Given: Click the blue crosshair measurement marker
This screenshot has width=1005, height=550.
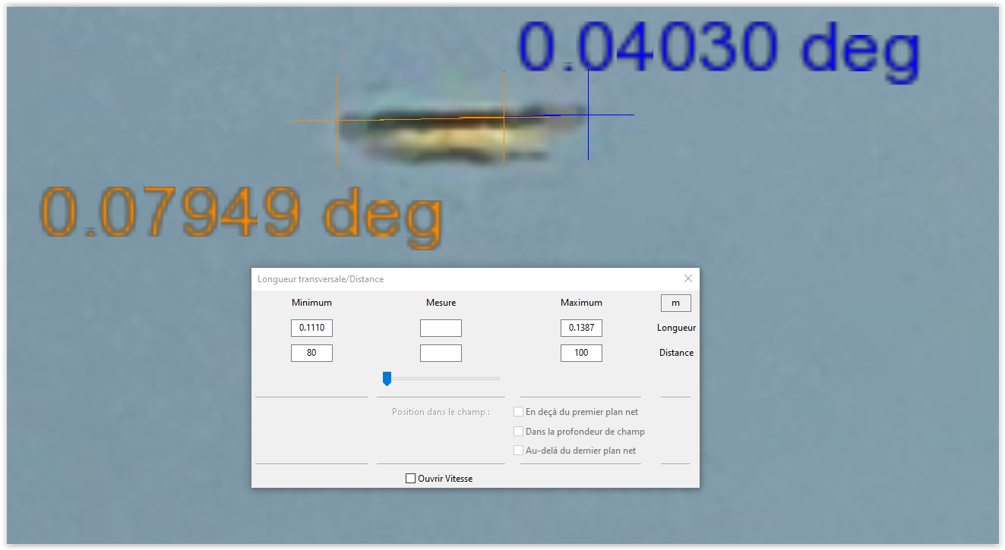Looking at the screenshot, I should pos(588,115).
